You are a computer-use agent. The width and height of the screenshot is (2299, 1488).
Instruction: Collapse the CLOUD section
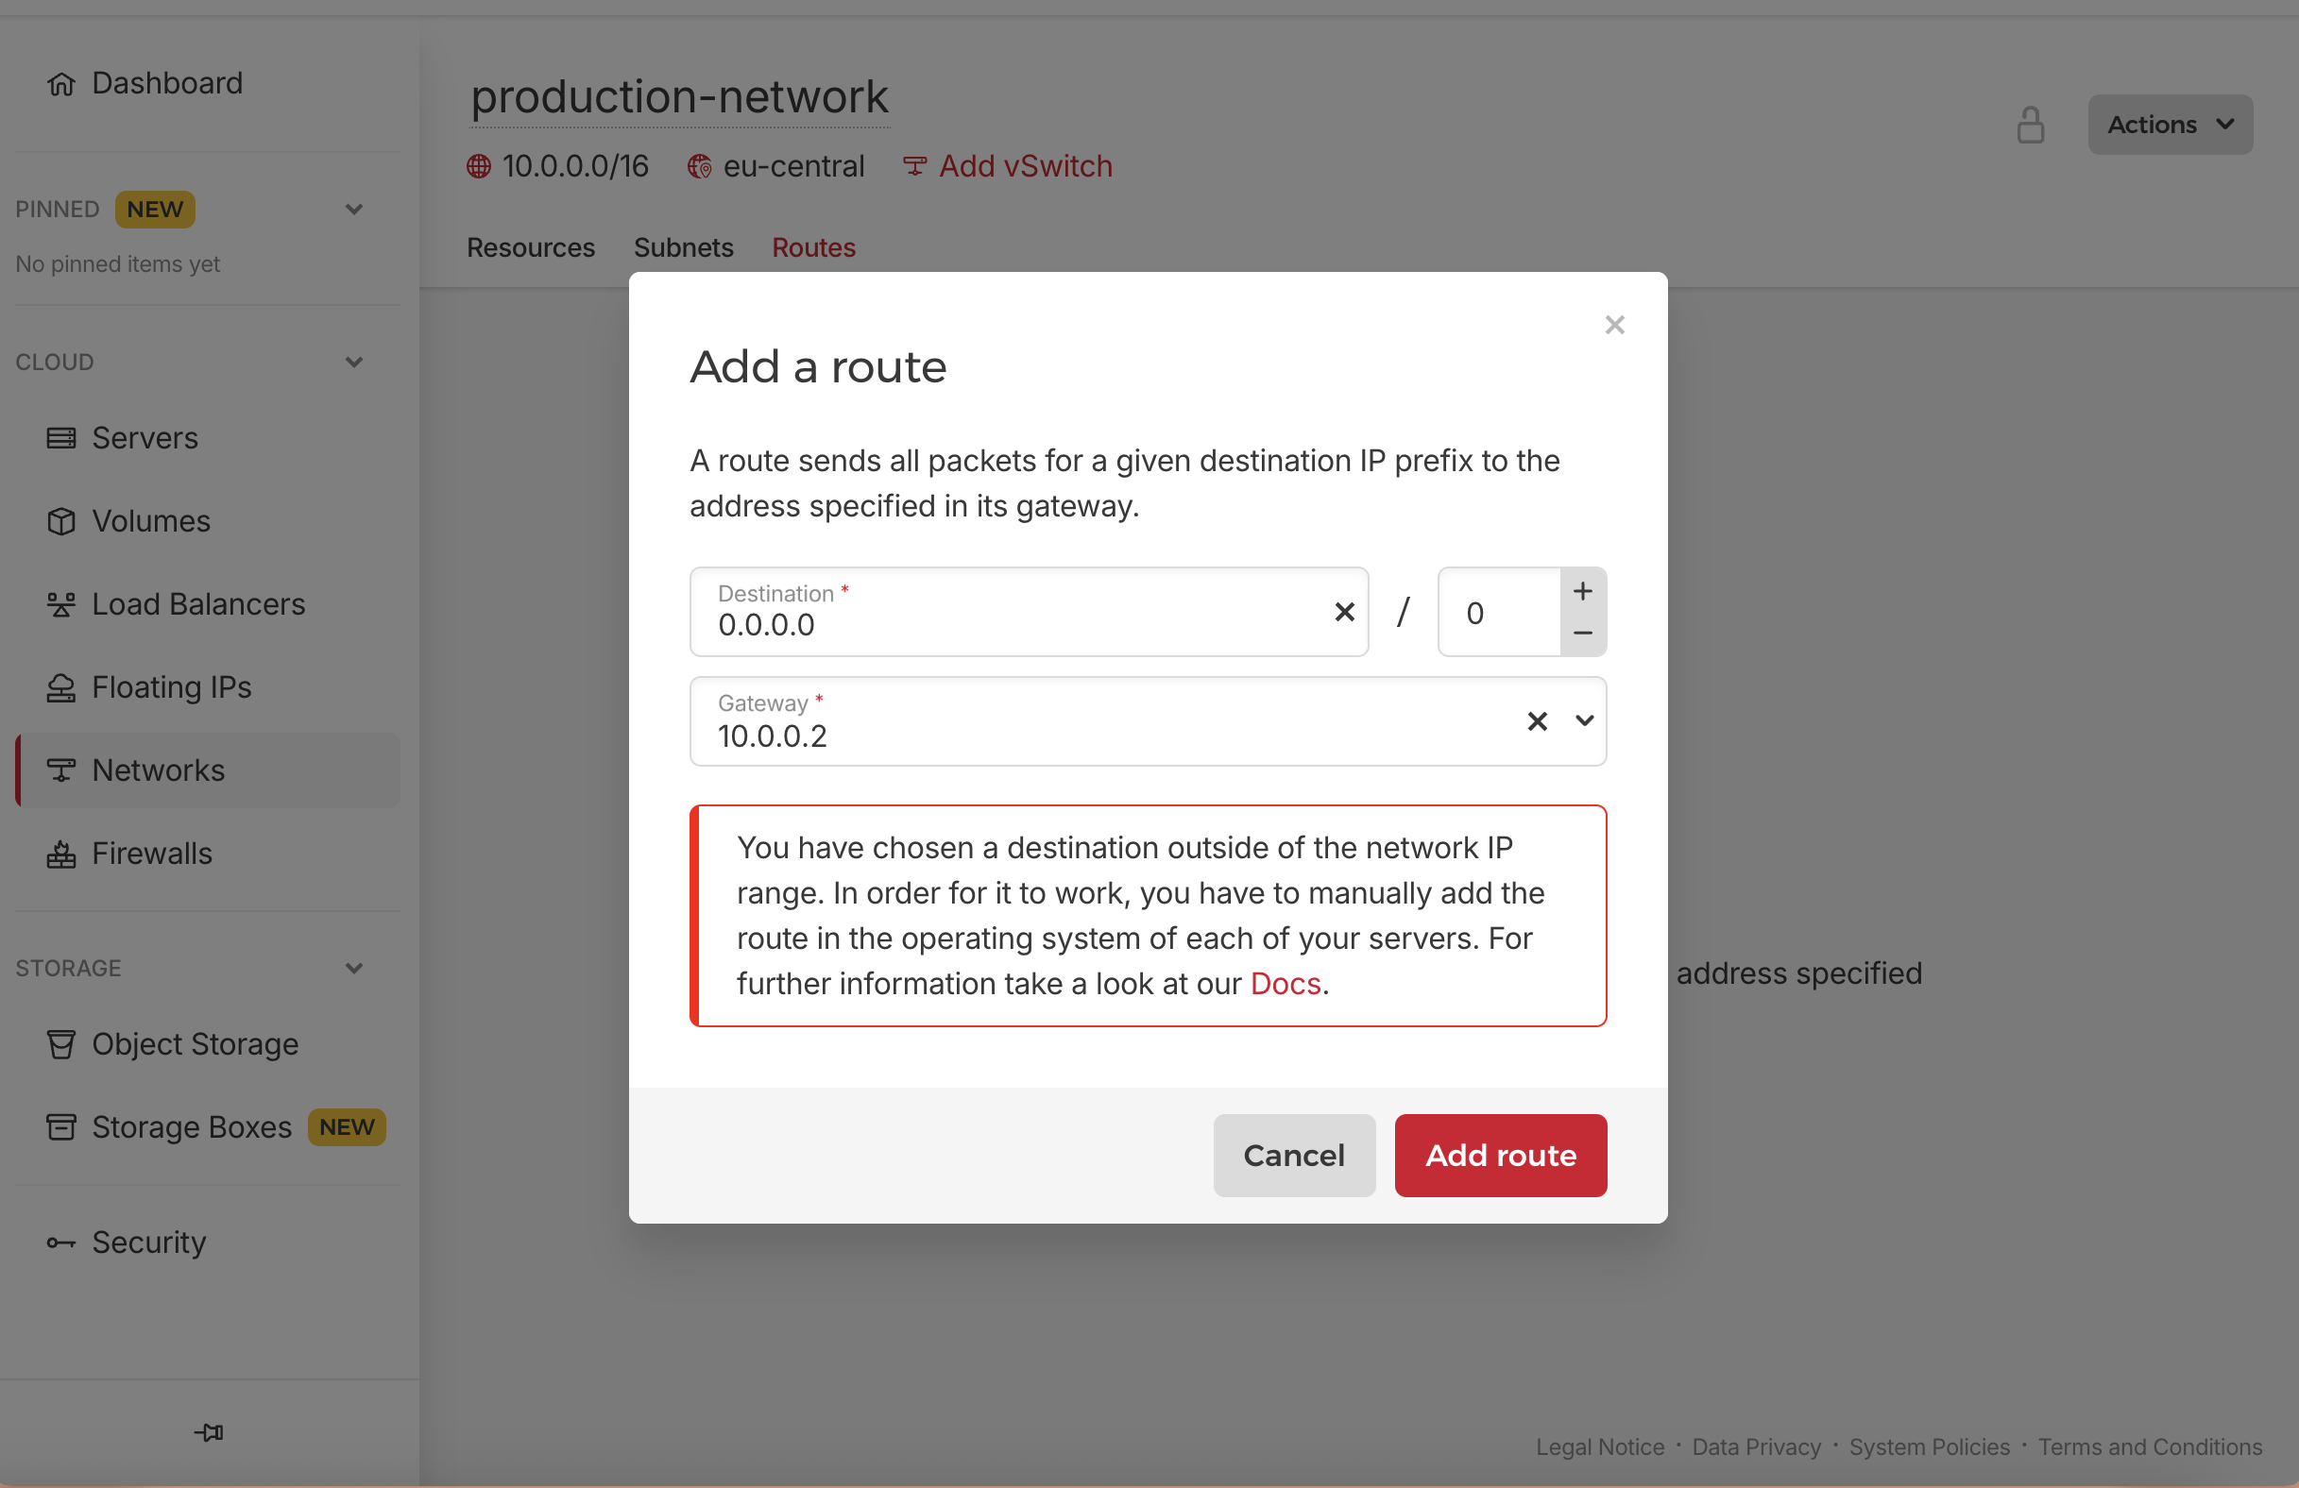(354, 363)
